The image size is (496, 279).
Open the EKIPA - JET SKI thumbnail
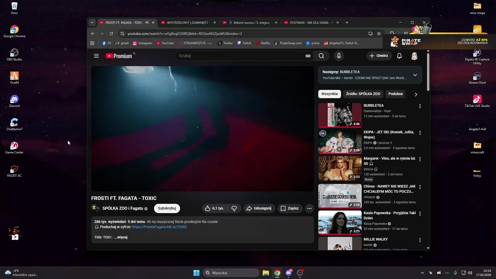click(x=340, y=141)
